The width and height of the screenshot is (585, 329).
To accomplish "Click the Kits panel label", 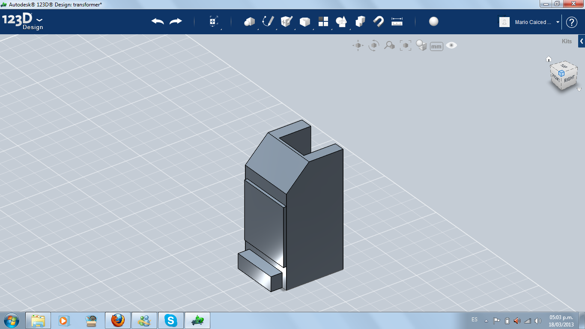I will pos(567,42).
